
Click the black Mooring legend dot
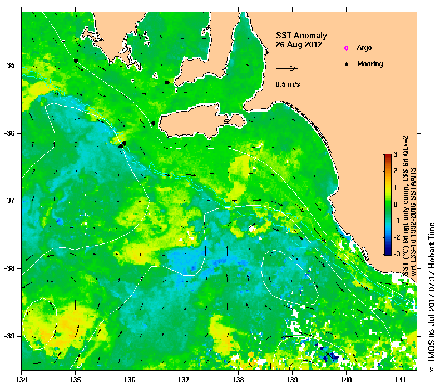click(347, 64)
